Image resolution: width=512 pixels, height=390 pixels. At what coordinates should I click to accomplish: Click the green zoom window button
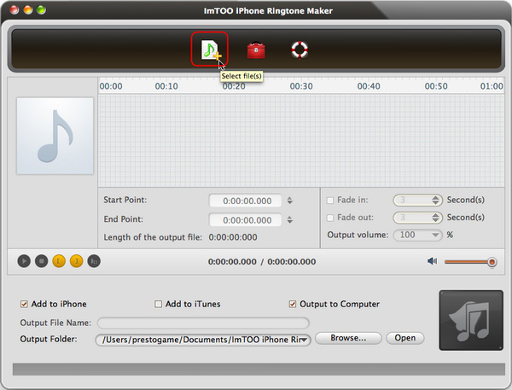click(41, 10)
